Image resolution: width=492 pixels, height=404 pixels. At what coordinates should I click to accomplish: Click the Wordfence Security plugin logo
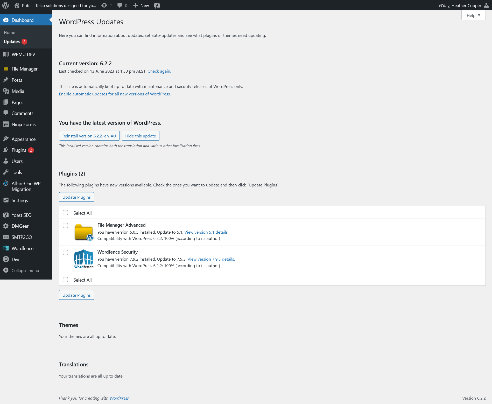(84, 259)
